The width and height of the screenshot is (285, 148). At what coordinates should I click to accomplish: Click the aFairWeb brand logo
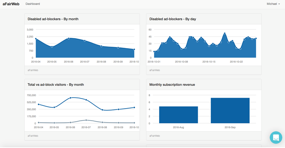tap(11, 4)
